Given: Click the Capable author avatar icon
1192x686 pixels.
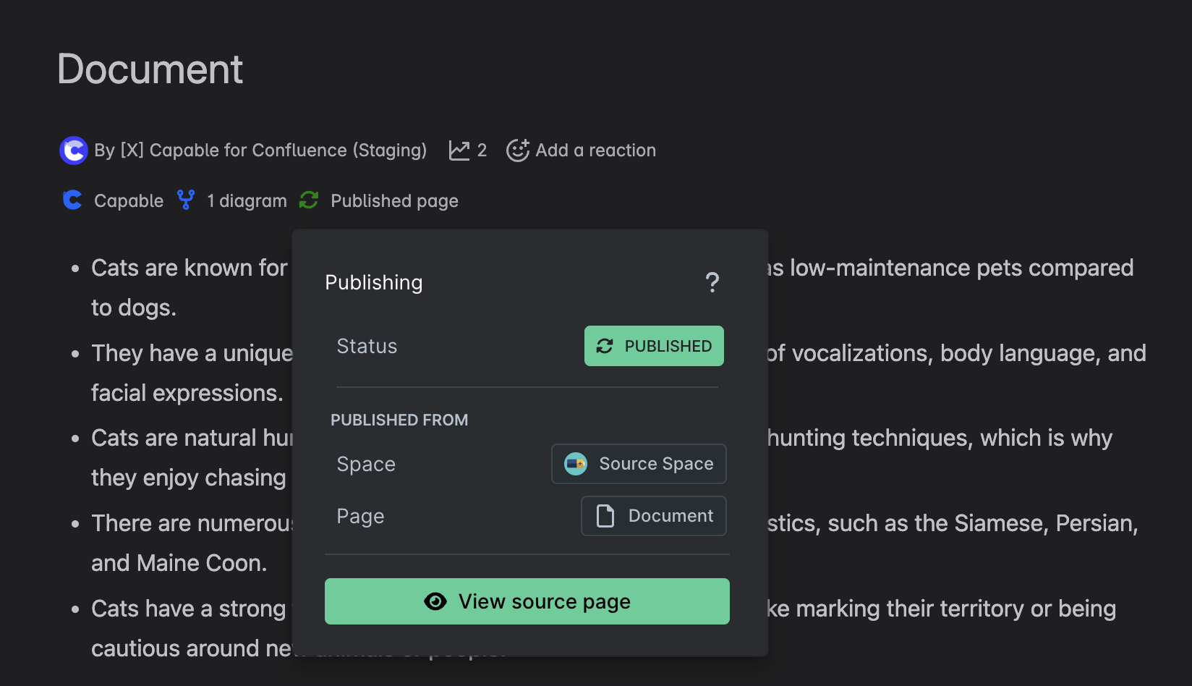Looking at the screenshot, I should (x=73, y=151).
